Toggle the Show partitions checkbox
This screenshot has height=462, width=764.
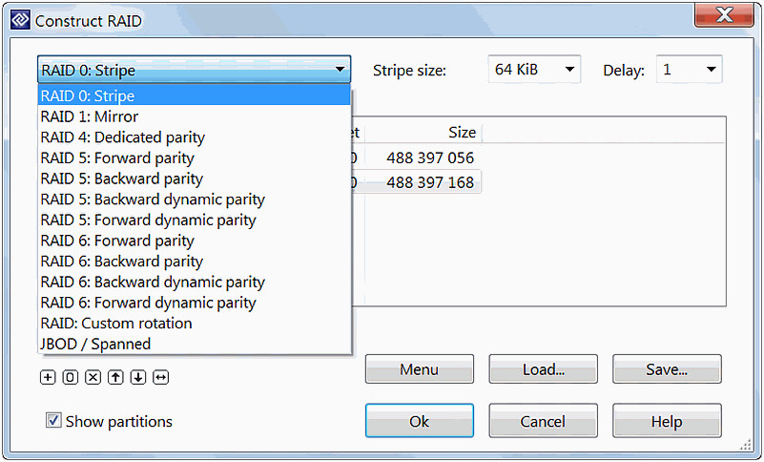(x=53, y=420)
